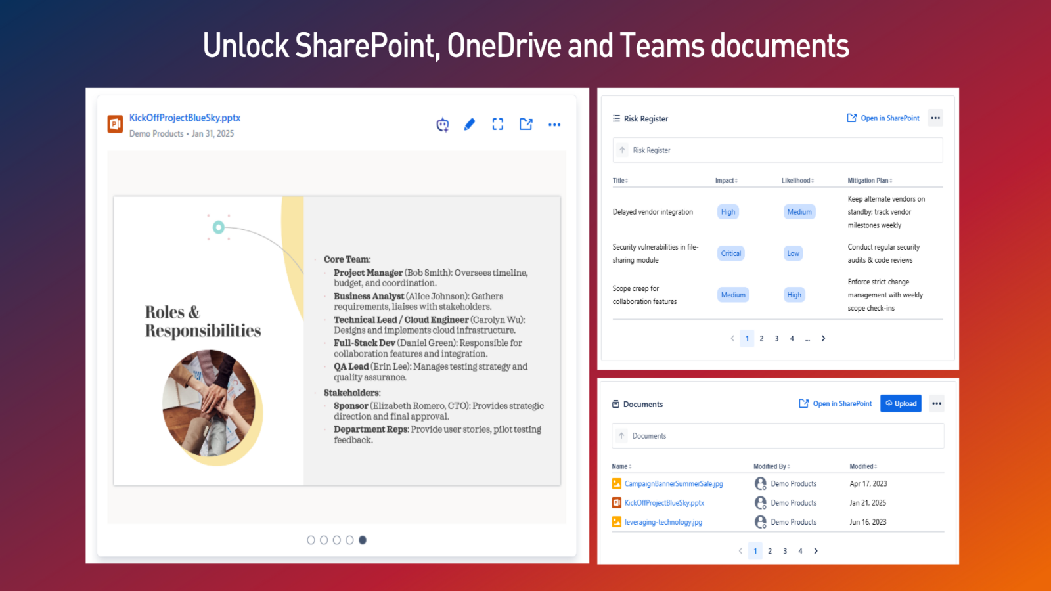The image size is (1051, 591).
Task: Select the fifth slide indicator dot
Action: (x=363, y=540)
